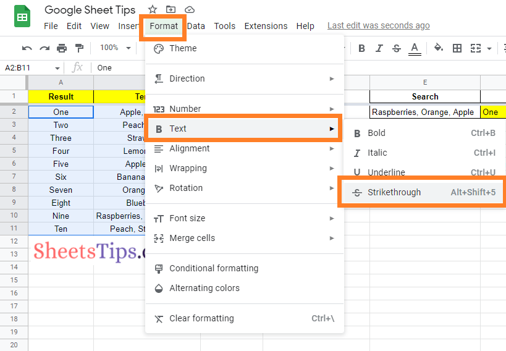Click the Search header cell
This screenshot has width=506, height=351.
point(425,96)
